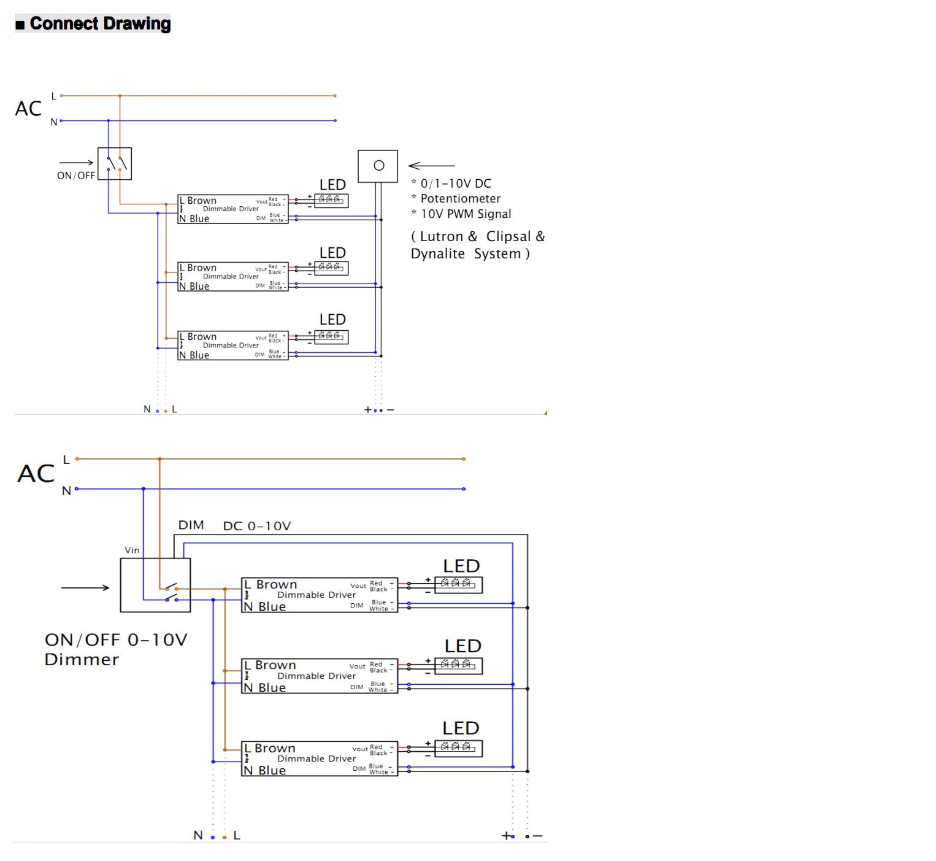936x861 pixels.
Task: Click the second Dimmable Driver box in the potentiometer diagram
Action: point(233,277)
